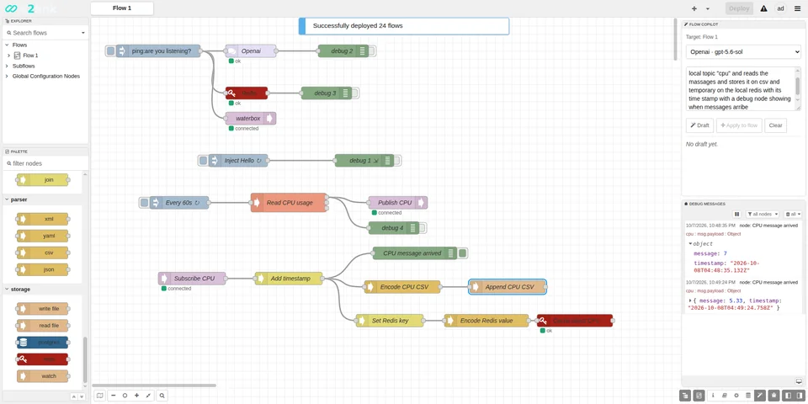The image size is (808, 404).
Task: Trigger the 'ping:are you listening?' inject button
Action: pyautogui.click(x=110, y=51)
